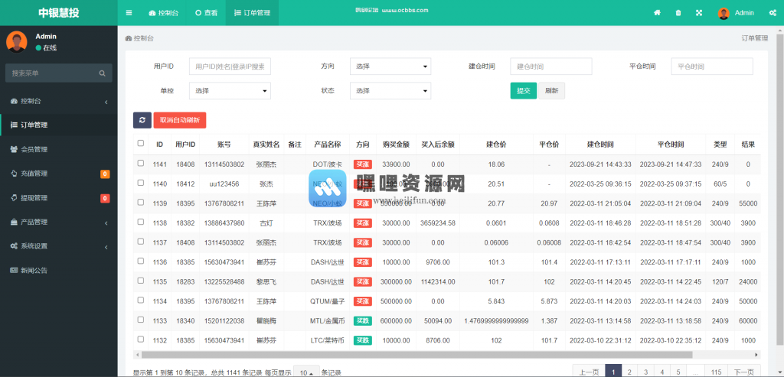Click the 买跌 tag in row 1132

[x=362, y=340]
